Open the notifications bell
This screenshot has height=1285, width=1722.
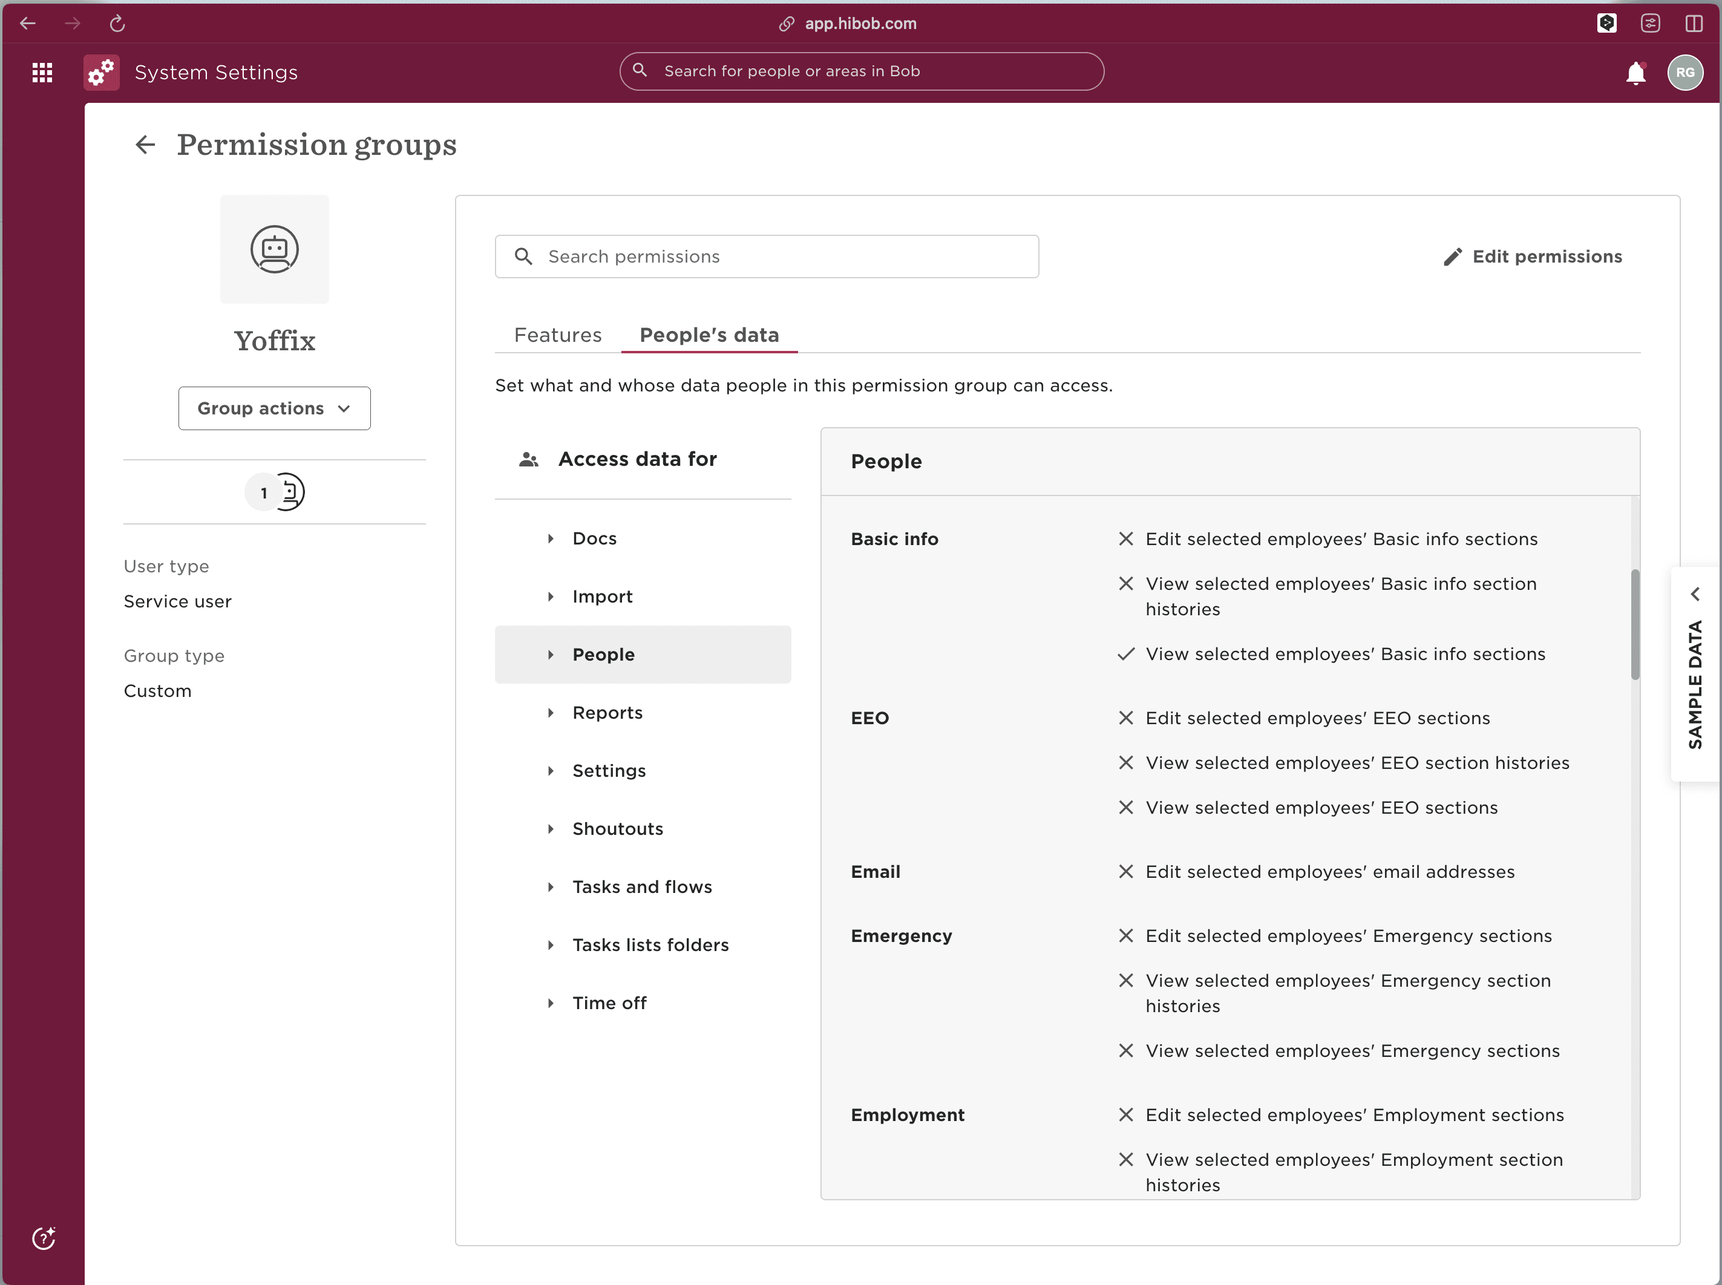(x=1635, y=73)
